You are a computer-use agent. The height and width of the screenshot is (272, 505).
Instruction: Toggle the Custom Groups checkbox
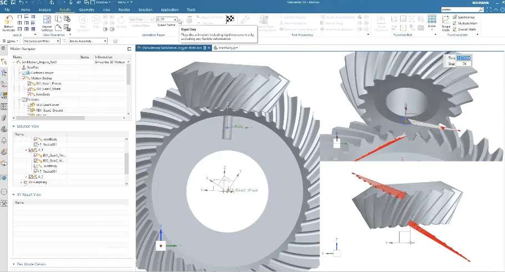(x=24, y=73)
